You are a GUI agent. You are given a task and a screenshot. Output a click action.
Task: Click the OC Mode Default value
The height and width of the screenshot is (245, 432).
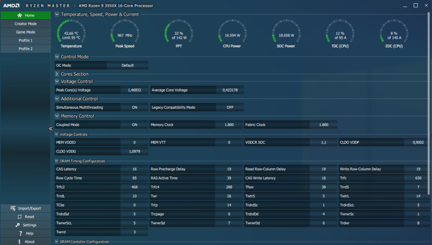pyautogui.click(x=128, y=65)
